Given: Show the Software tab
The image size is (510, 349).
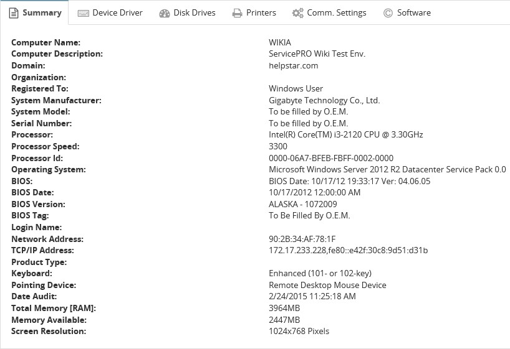Looking at the screenshot, I should pos(413,12).
